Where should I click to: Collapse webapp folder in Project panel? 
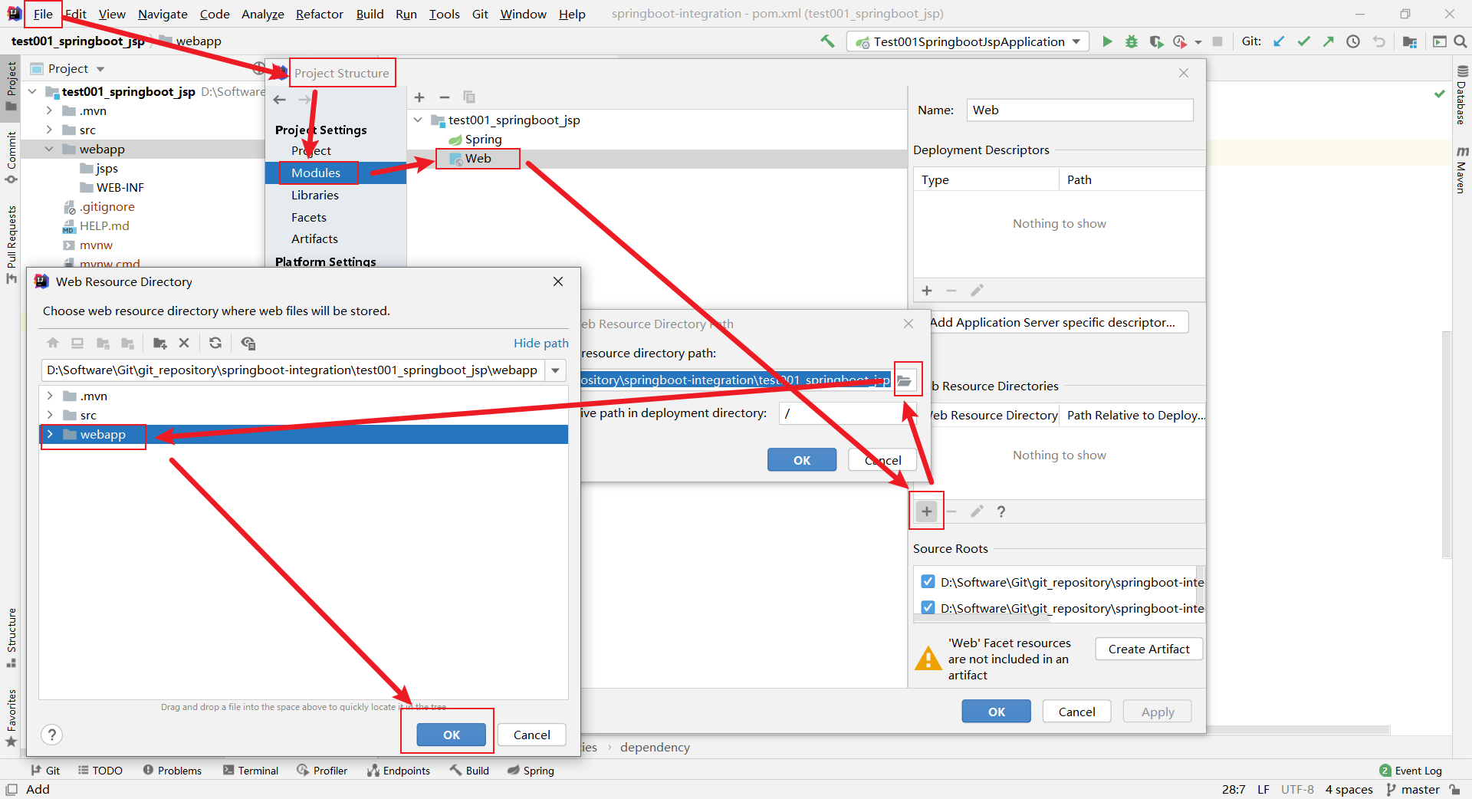(x=49, y=149)
